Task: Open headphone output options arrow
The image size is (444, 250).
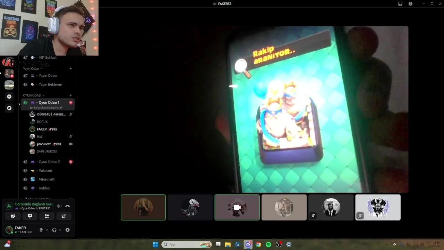Action: coord(60,230)
